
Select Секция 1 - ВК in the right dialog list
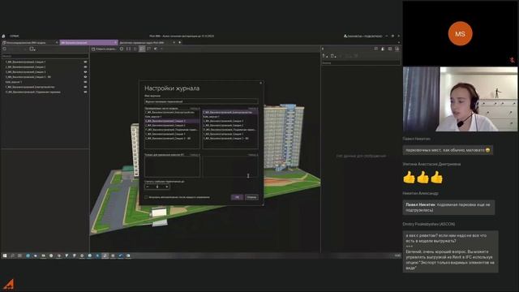point(230,139)
